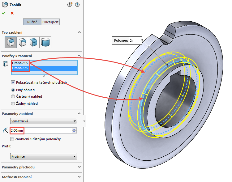Switch to the FilletXpert tab
The height and width of the screenshot is (182, 232).
[x=50, y=22]
